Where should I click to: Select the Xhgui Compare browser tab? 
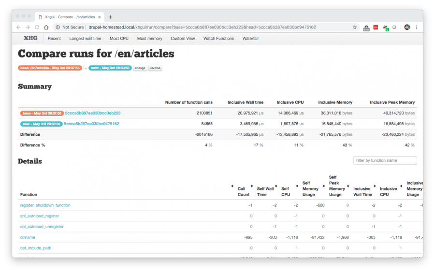[70, 17]
